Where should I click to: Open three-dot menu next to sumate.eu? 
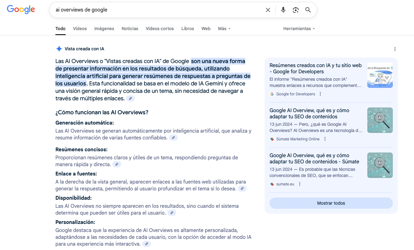[300, 184]
